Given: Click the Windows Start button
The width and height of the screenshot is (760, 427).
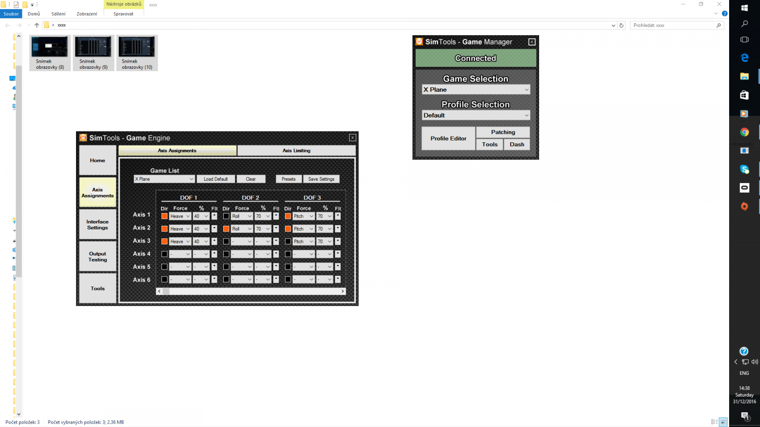Looking at the screenshot, I should 744,8.
